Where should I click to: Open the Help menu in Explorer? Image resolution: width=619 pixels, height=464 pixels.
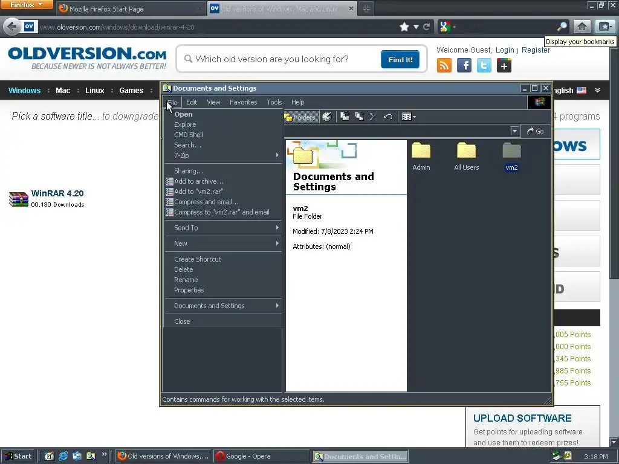tap(297, 102)
